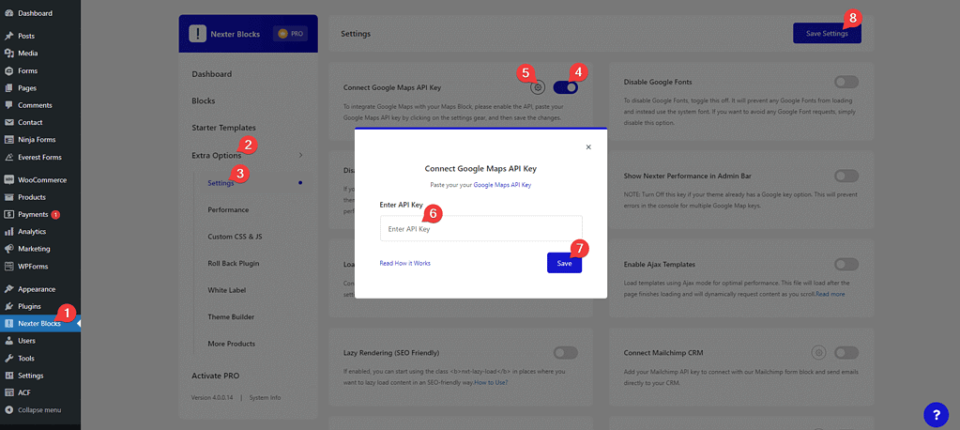The image size is (960, 430).
Task: Click the Plugins plug icon
Action: [x=9, y=306]
